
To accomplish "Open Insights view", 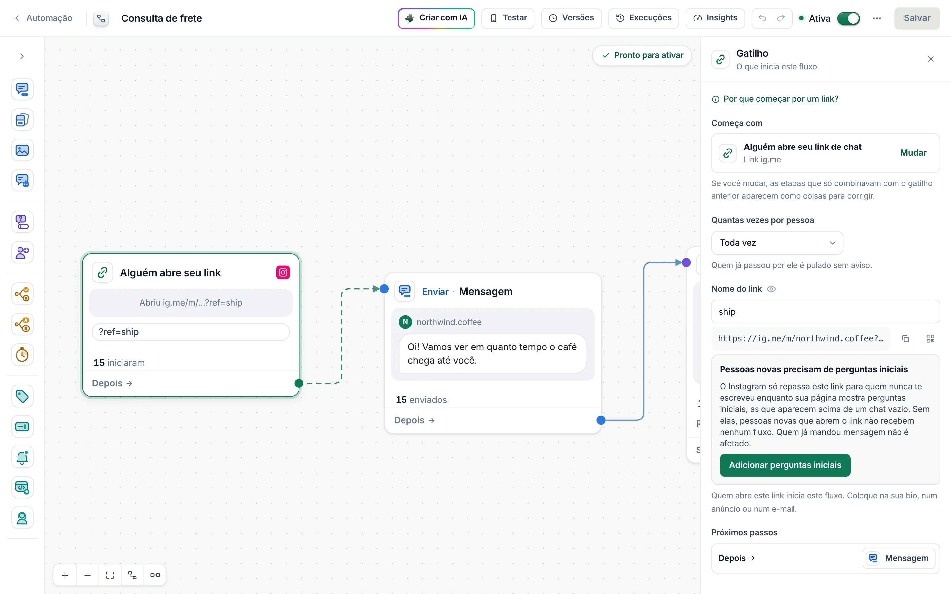I will click(715, 18).
